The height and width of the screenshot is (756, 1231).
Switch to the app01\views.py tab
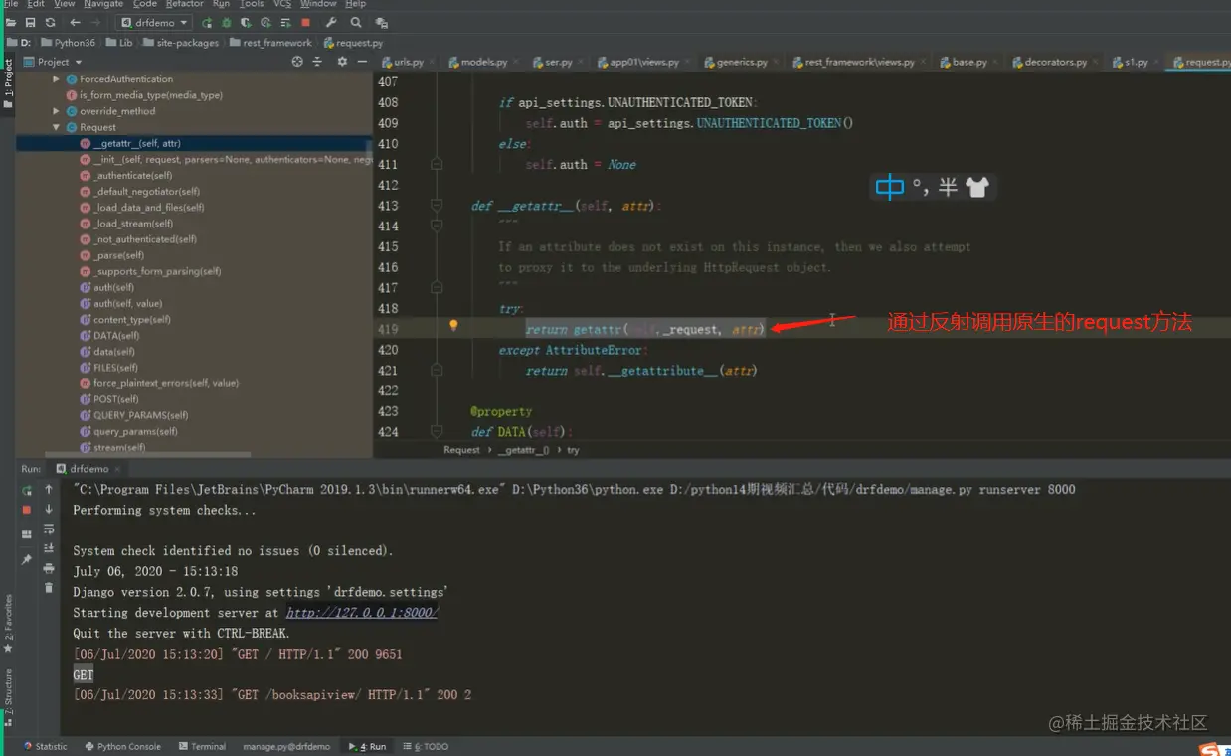(643, 62)
